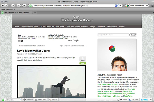154x102 pixels.
Task: Click the bottom toolbar search magnifier icon
Action: pyautogui.click(x=21, y=100)
